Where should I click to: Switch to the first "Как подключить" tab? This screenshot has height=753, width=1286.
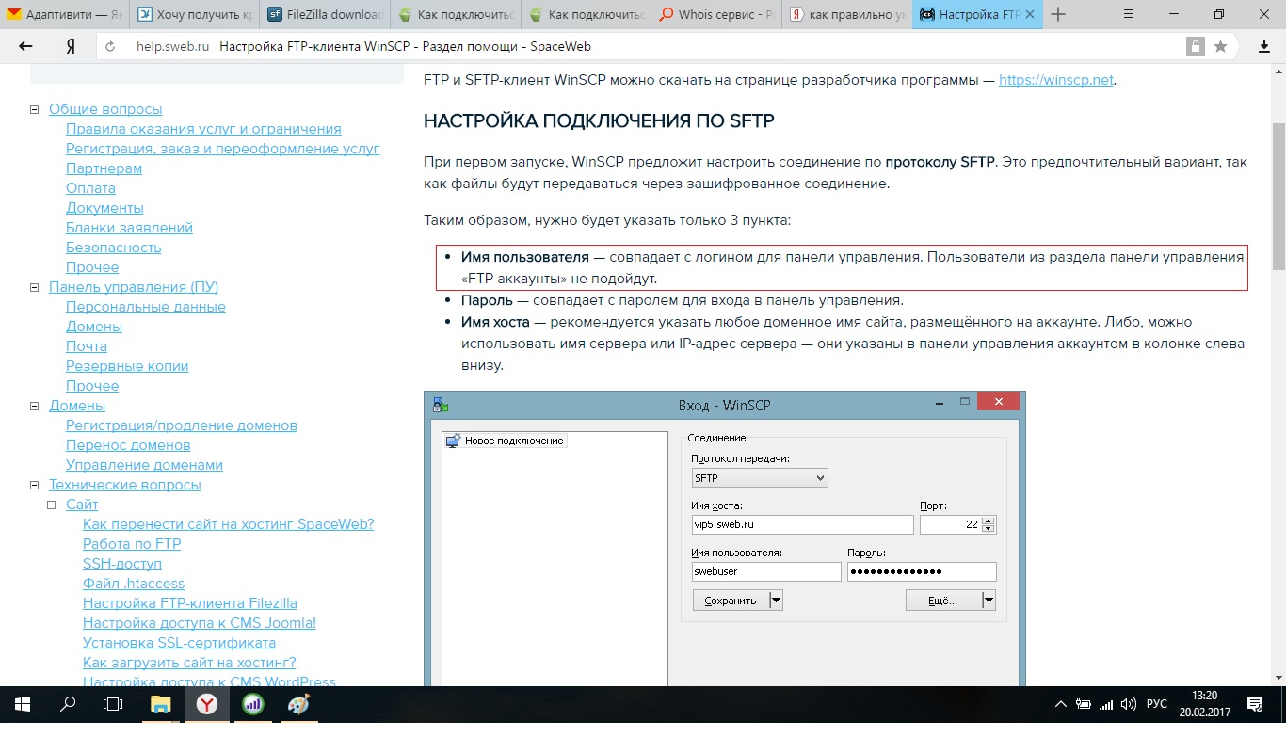click(456, 15)
